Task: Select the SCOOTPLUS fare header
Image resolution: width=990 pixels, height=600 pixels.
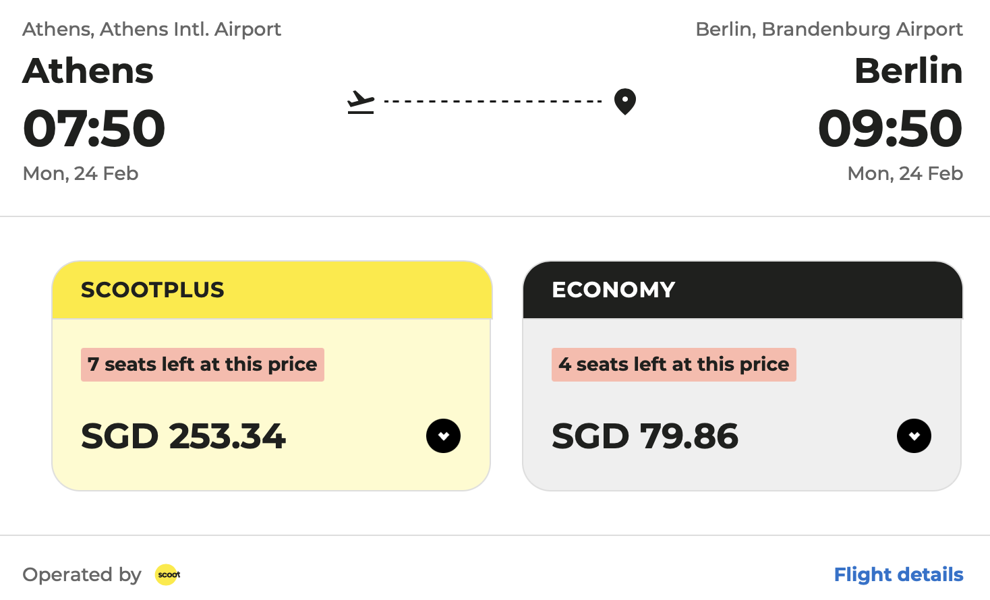Action: pos(272,290)
